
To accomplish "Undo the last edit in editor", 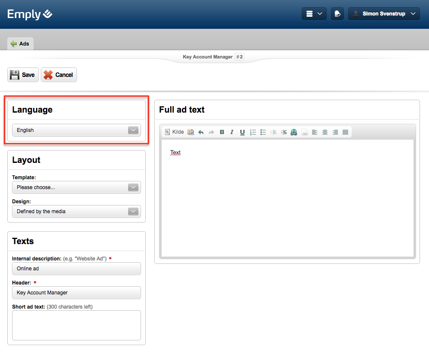I will (201, 132).
